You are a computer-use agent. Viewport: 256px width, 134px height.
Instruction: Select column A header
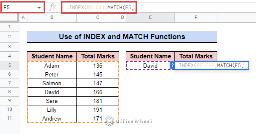[23, 17]
